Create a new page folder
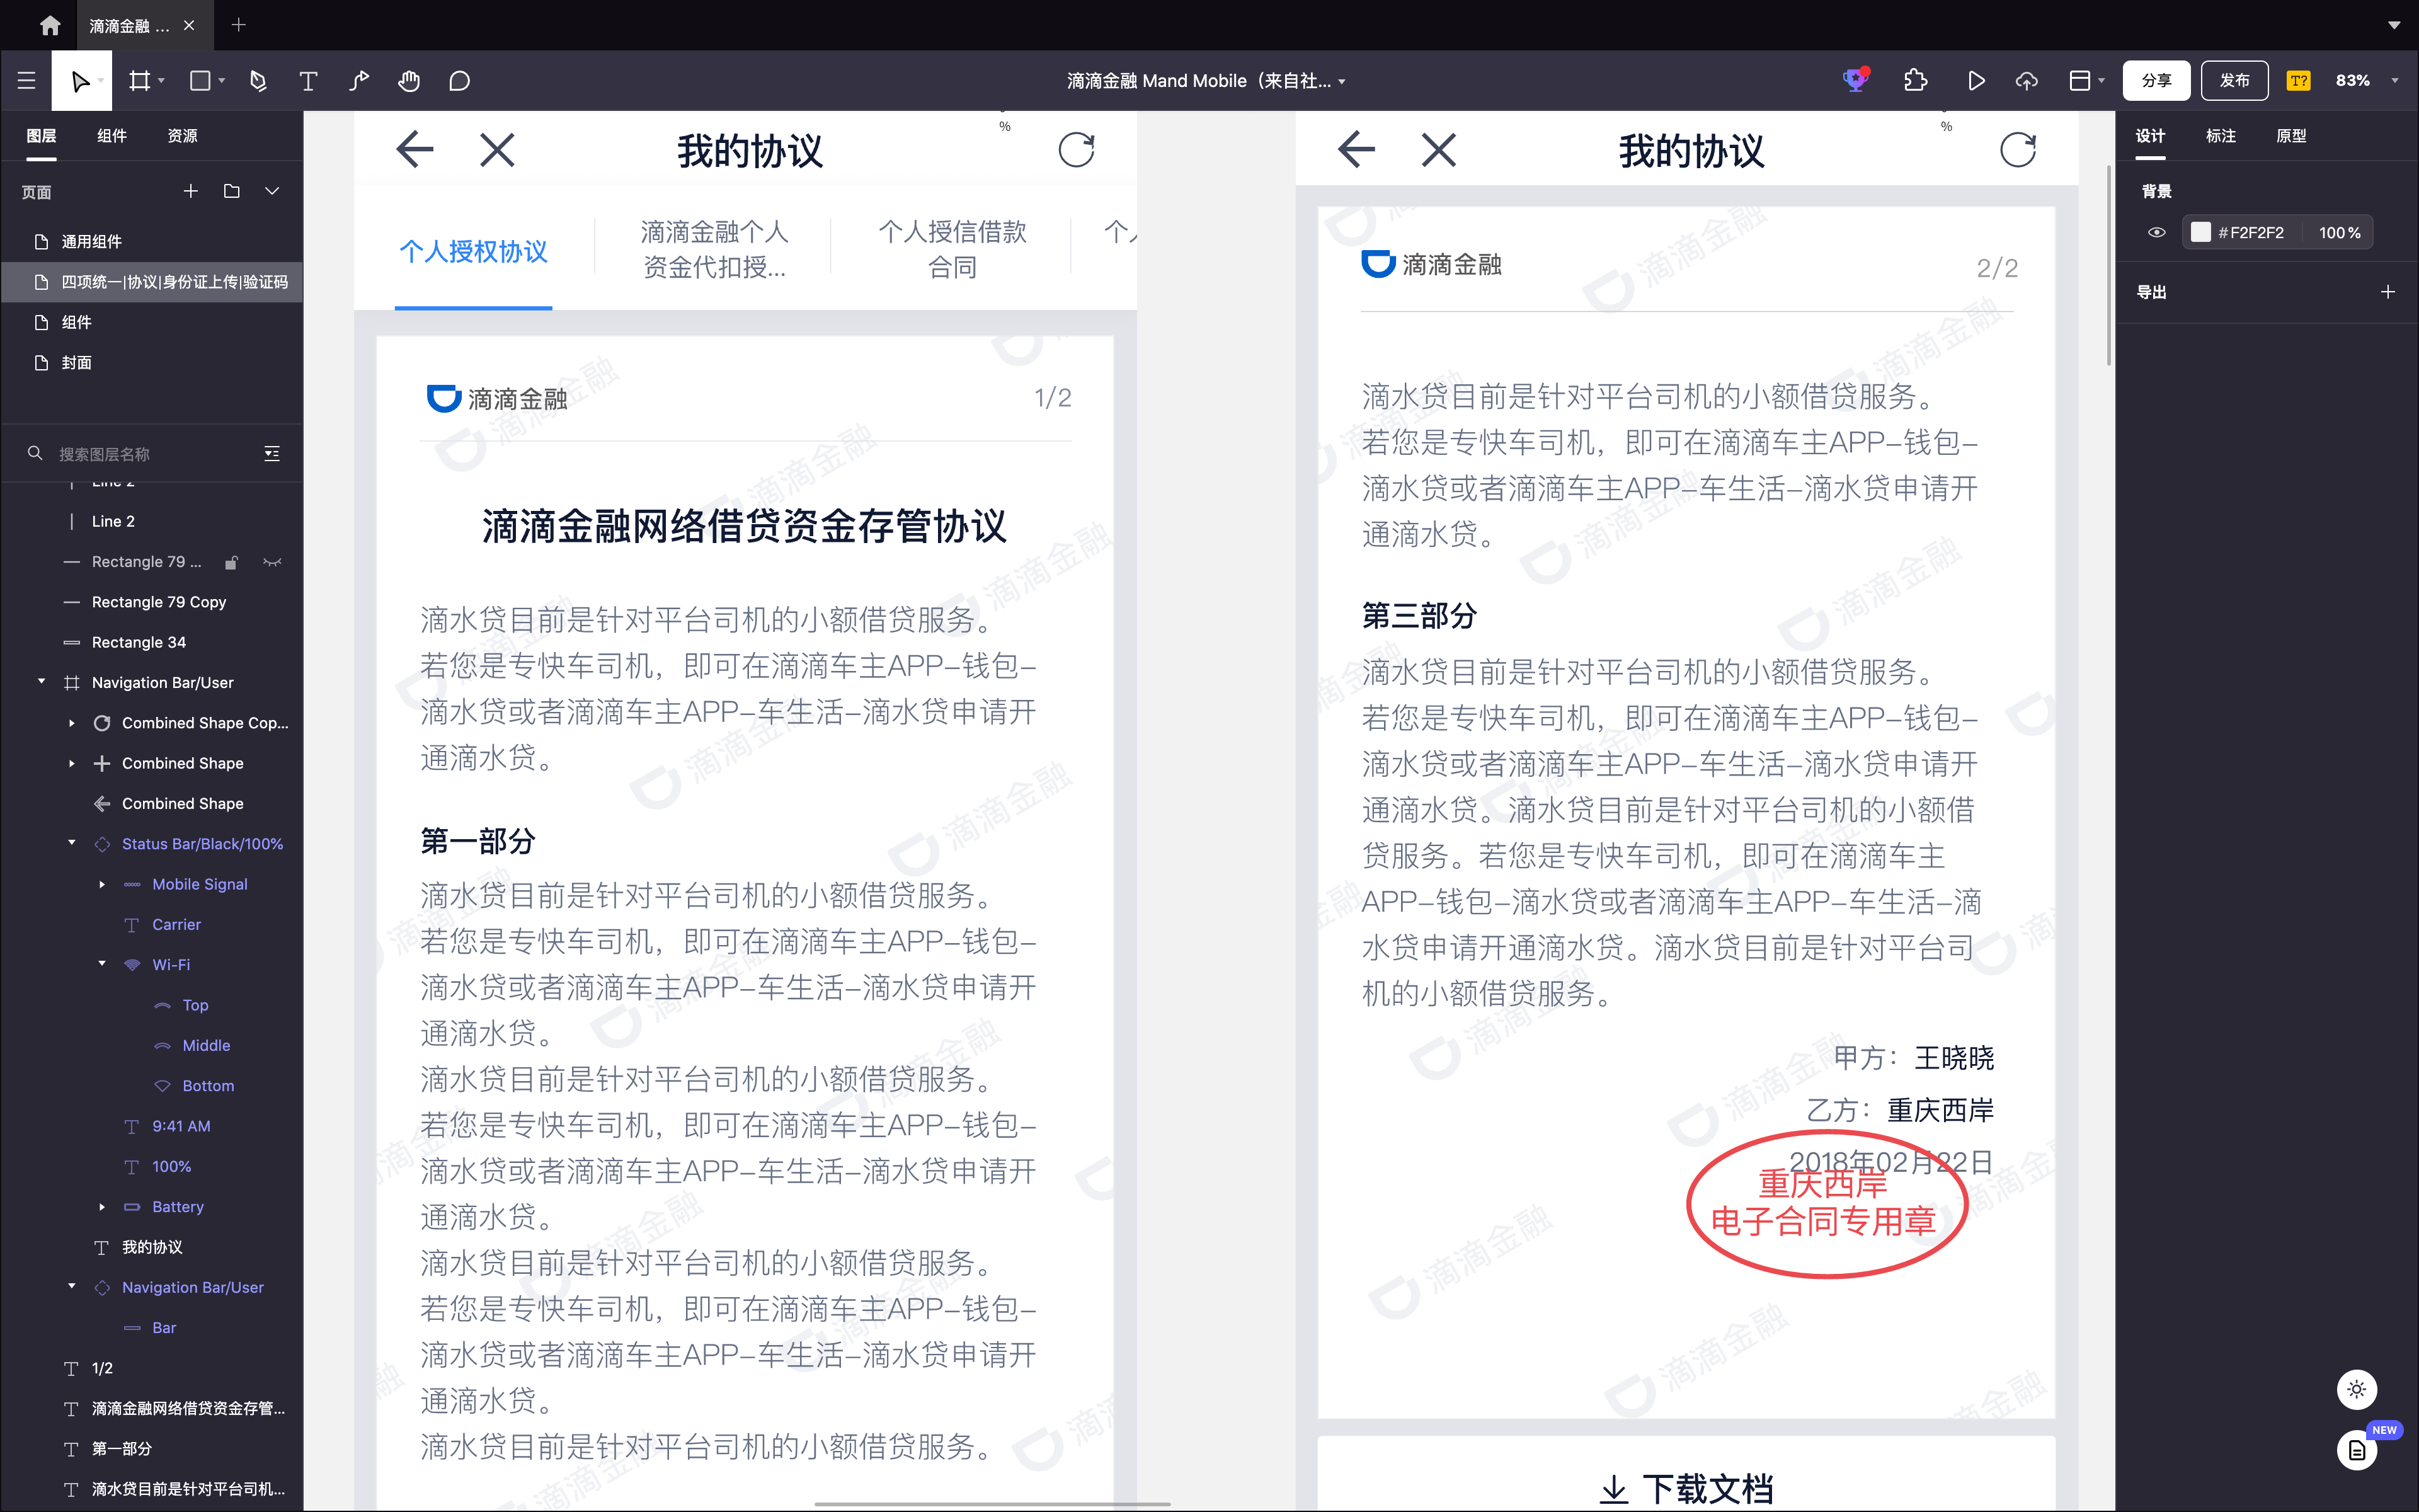This screenshot has height=1512, width=2419. 232,191
